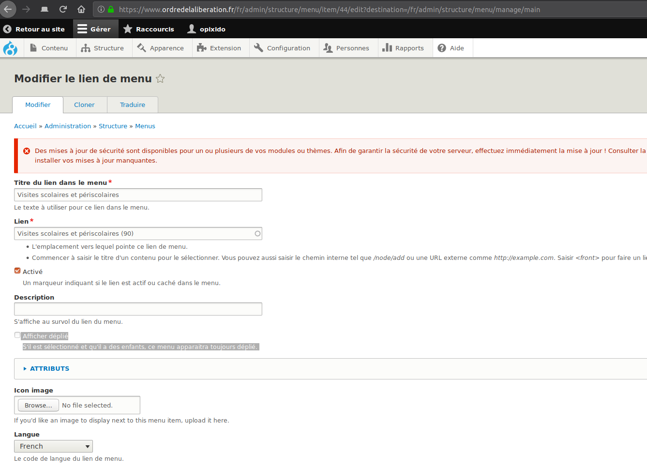
Task: Reload the page with refresh icon
Action: 63,9
